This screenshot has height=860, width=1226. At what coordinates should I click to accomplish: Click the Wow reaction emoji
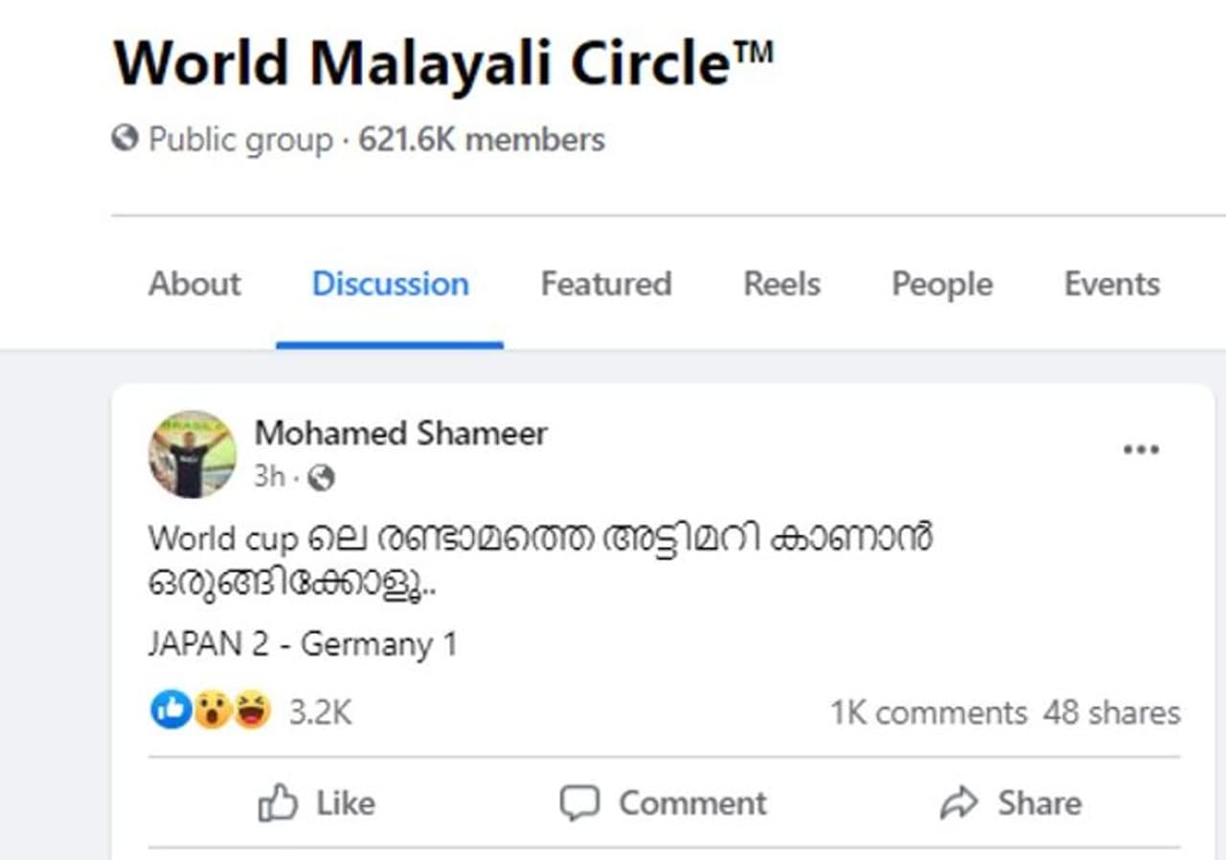tap(212, 711)
